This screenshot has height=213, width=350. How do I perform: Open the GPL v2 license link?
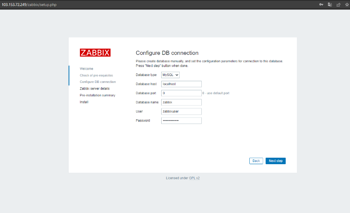(194, 178)
